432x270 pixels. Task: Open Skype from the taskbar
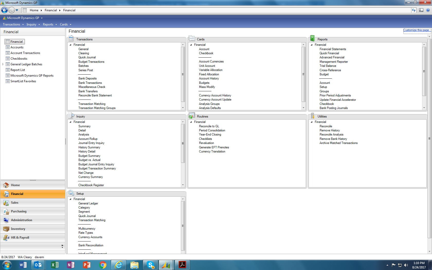coord(150,265)
